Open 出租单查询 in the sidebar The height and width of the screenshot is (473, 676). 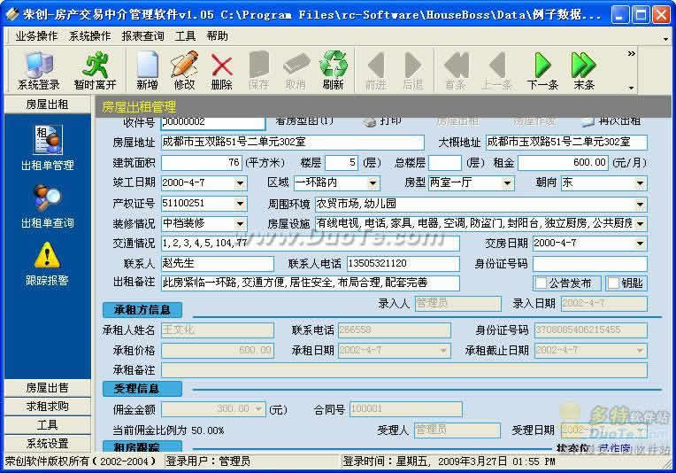coord(48,205)
